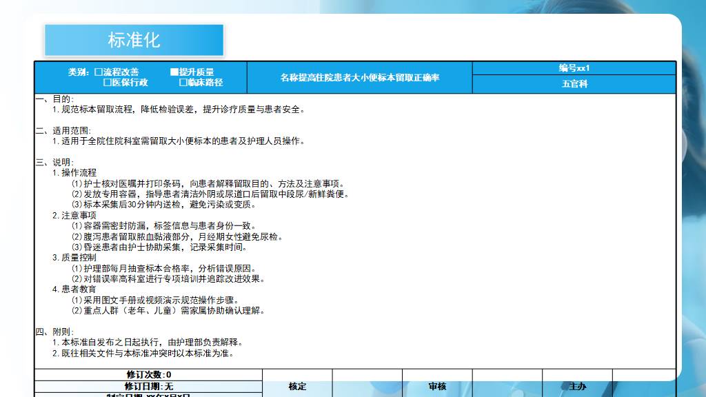Click the 编号xx1 cell
This screenshot has height=397, width=706.
point(574,68)
